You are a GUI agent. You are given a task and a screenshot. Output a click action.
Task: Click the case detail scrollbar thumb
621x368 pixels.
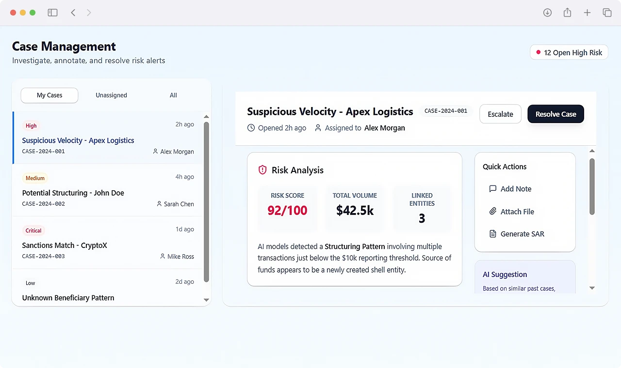(x=592, y=186)
